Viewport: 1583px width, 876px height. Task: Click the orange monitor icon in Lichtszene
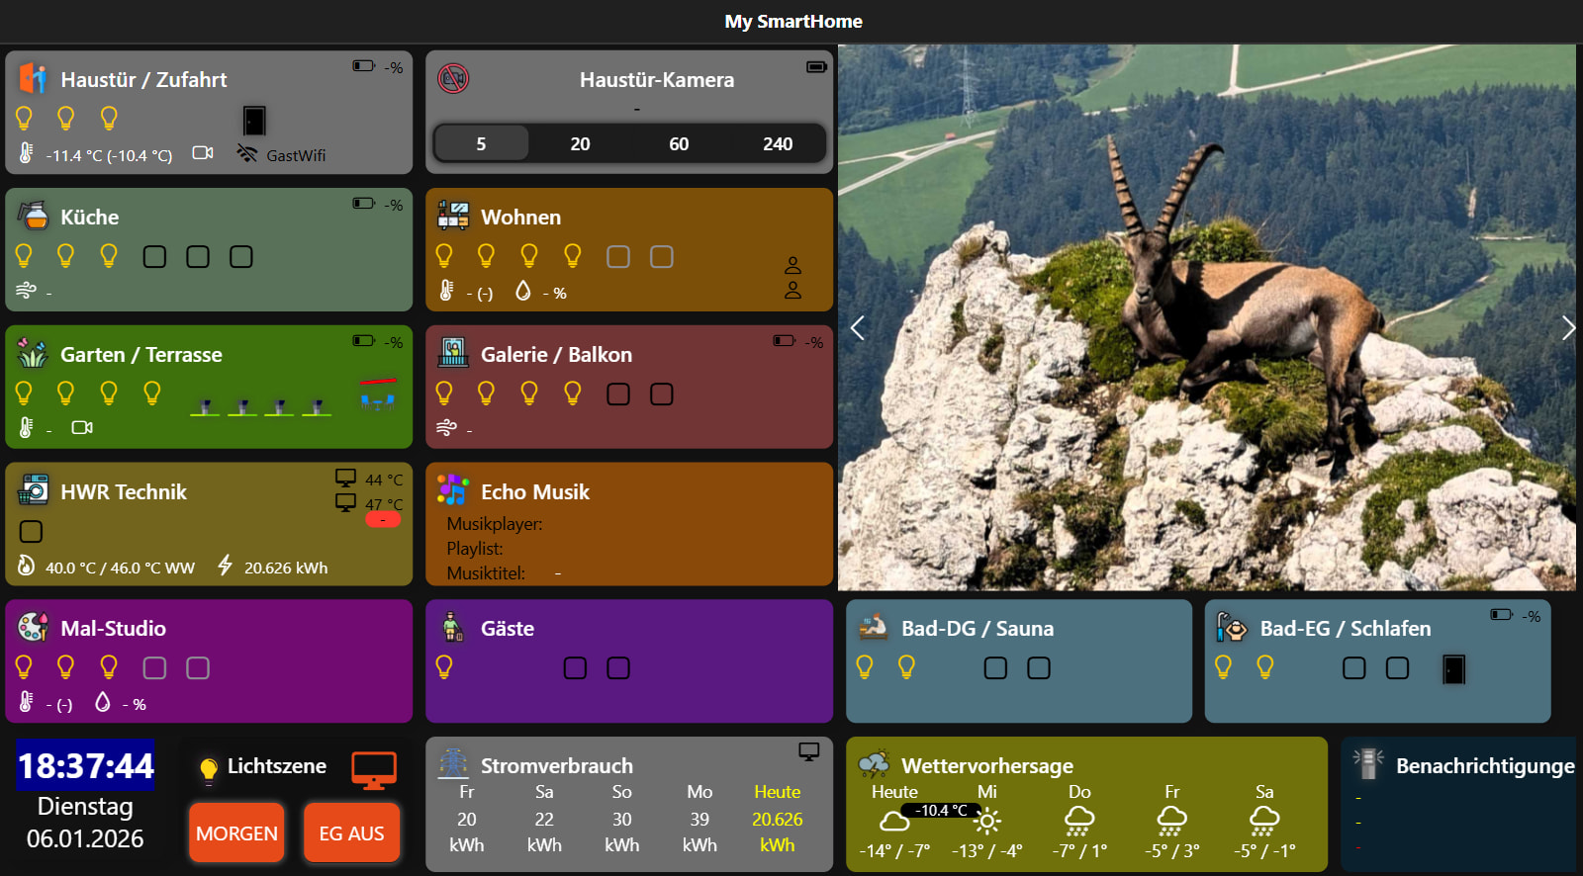(374, 769)
